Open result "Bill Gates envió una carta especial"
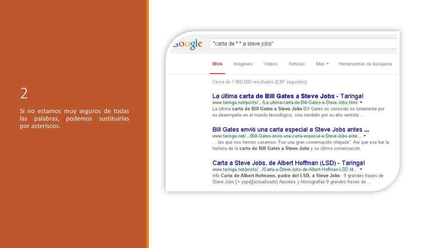This screenshot has width=442, height=248. pos(290,130)
